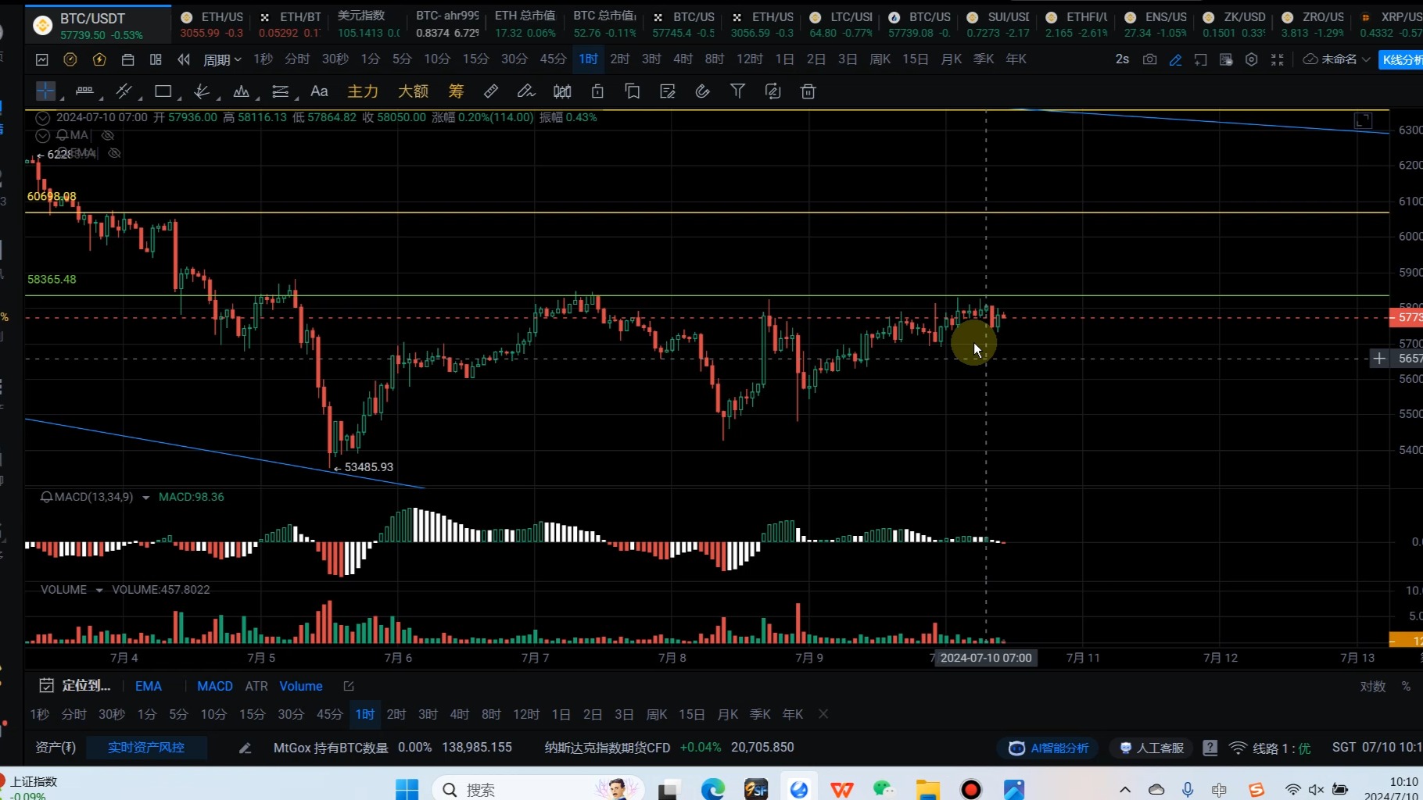The image size is (1423, 800).
Task: Expand the 周期 period dropdown
Action: point(222,59)
